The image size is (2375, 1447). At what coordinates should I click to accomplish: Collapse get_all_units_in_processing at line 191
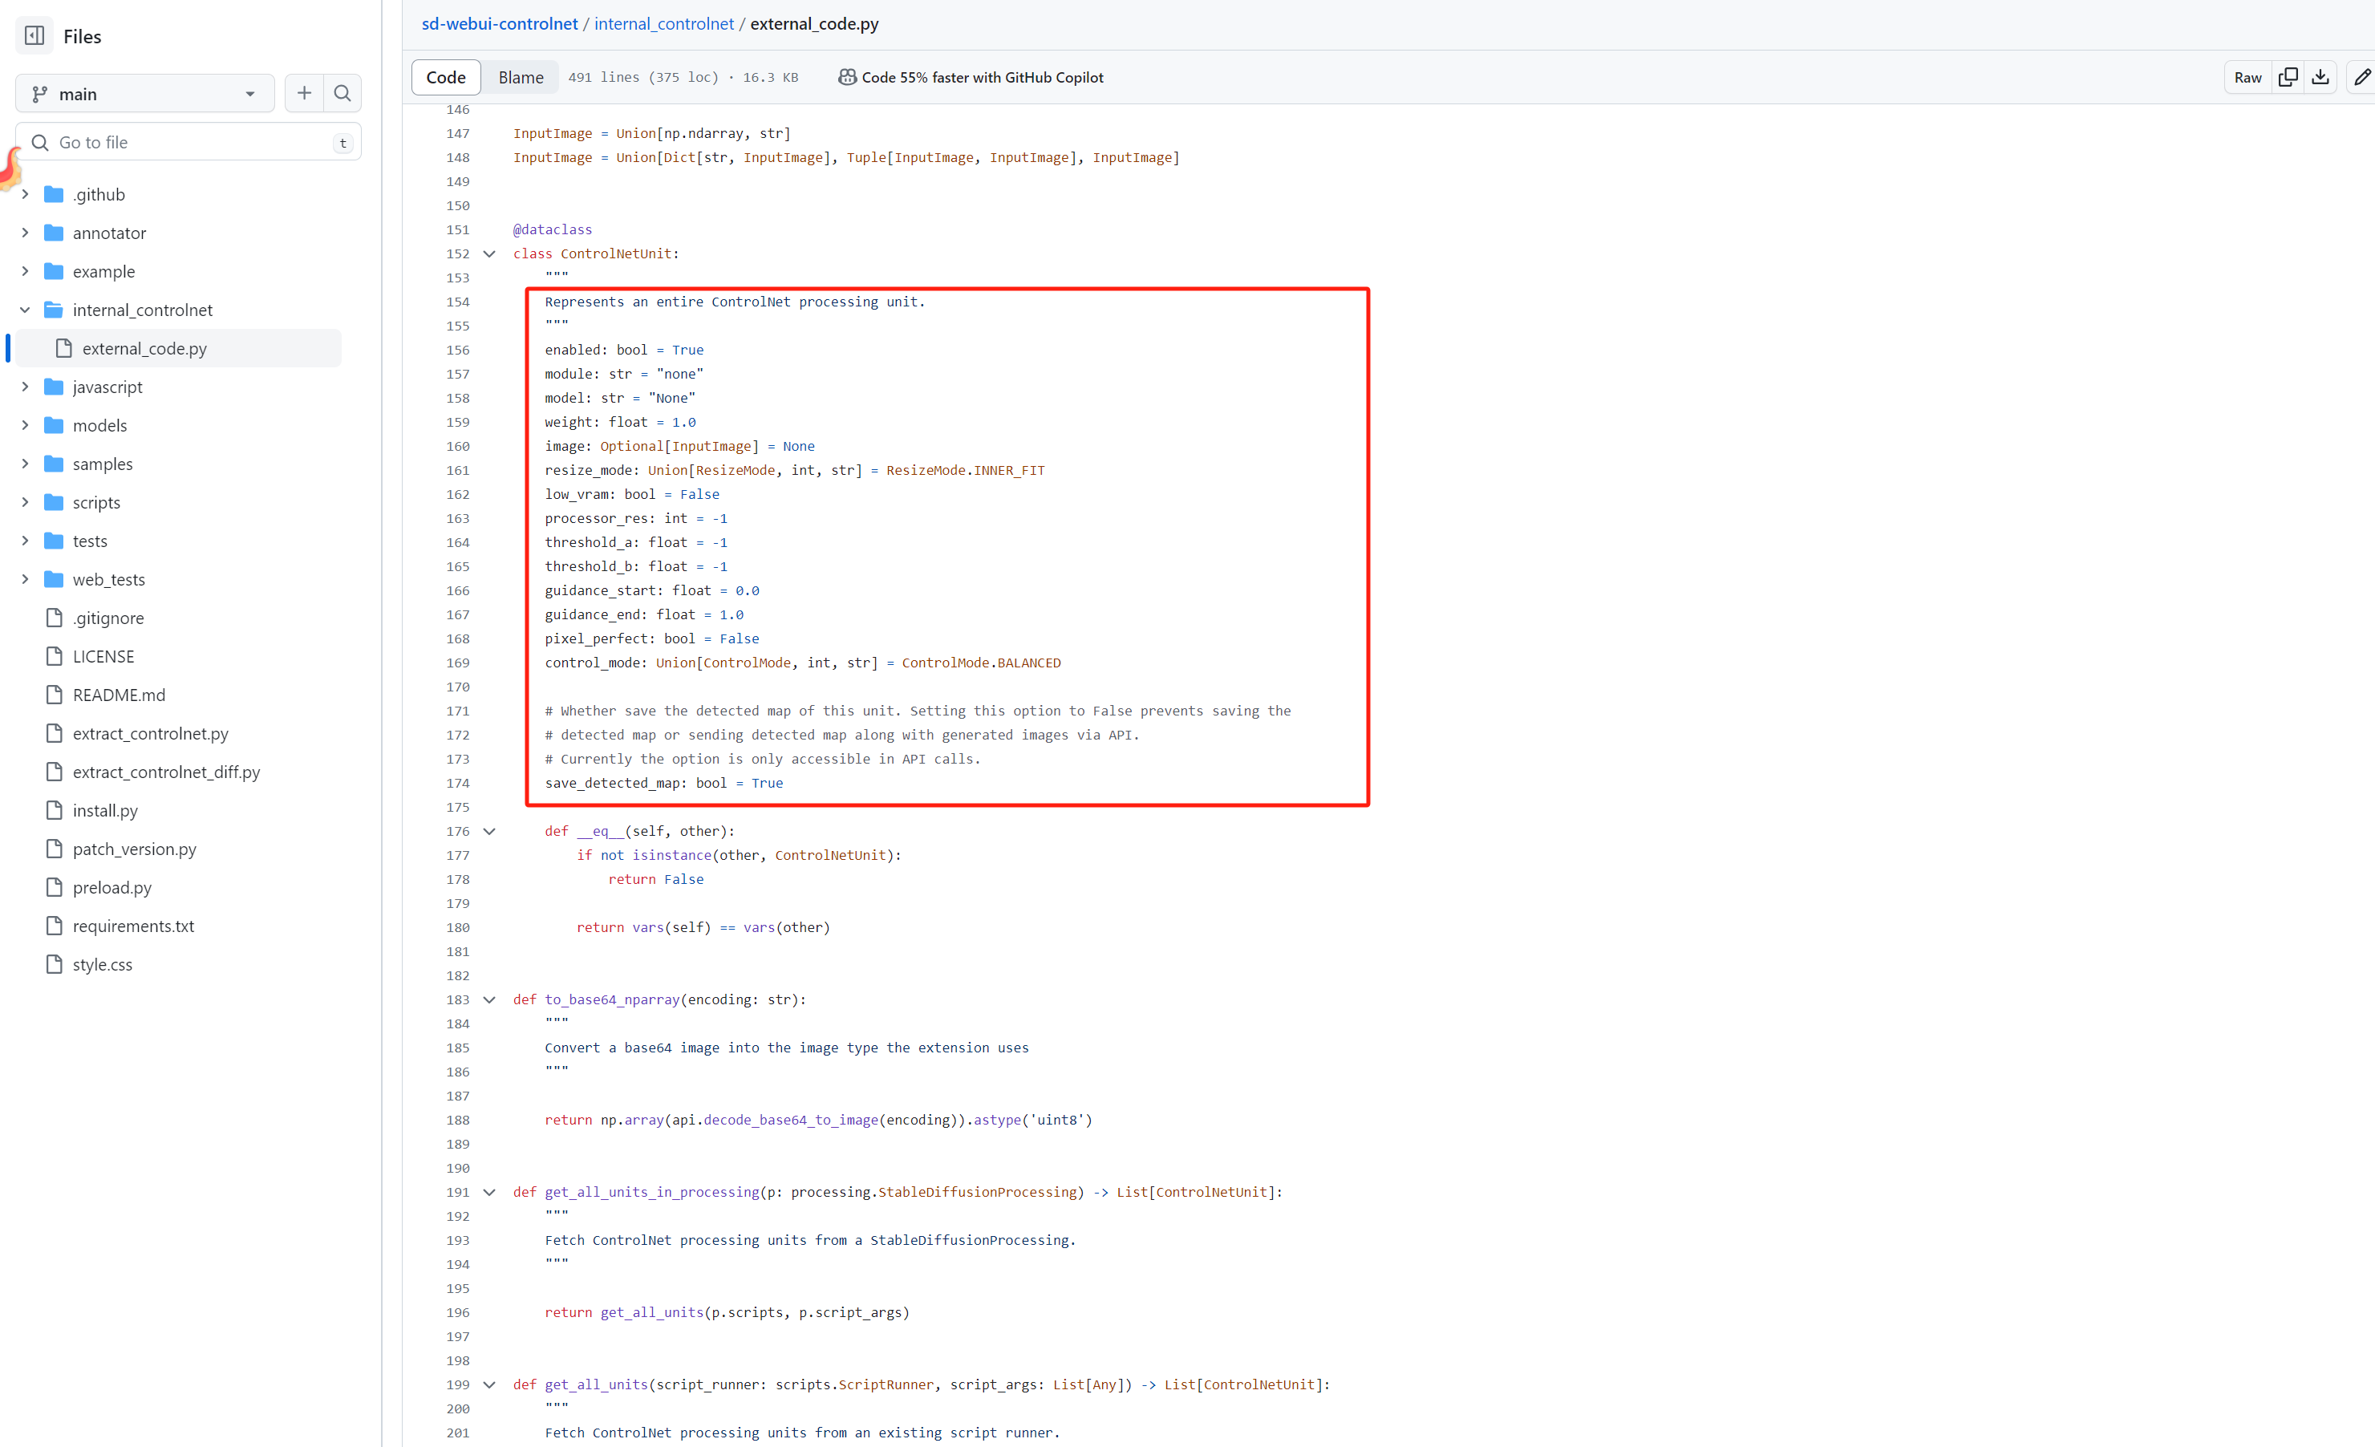pyautogui.click(x=489, y=1193)
